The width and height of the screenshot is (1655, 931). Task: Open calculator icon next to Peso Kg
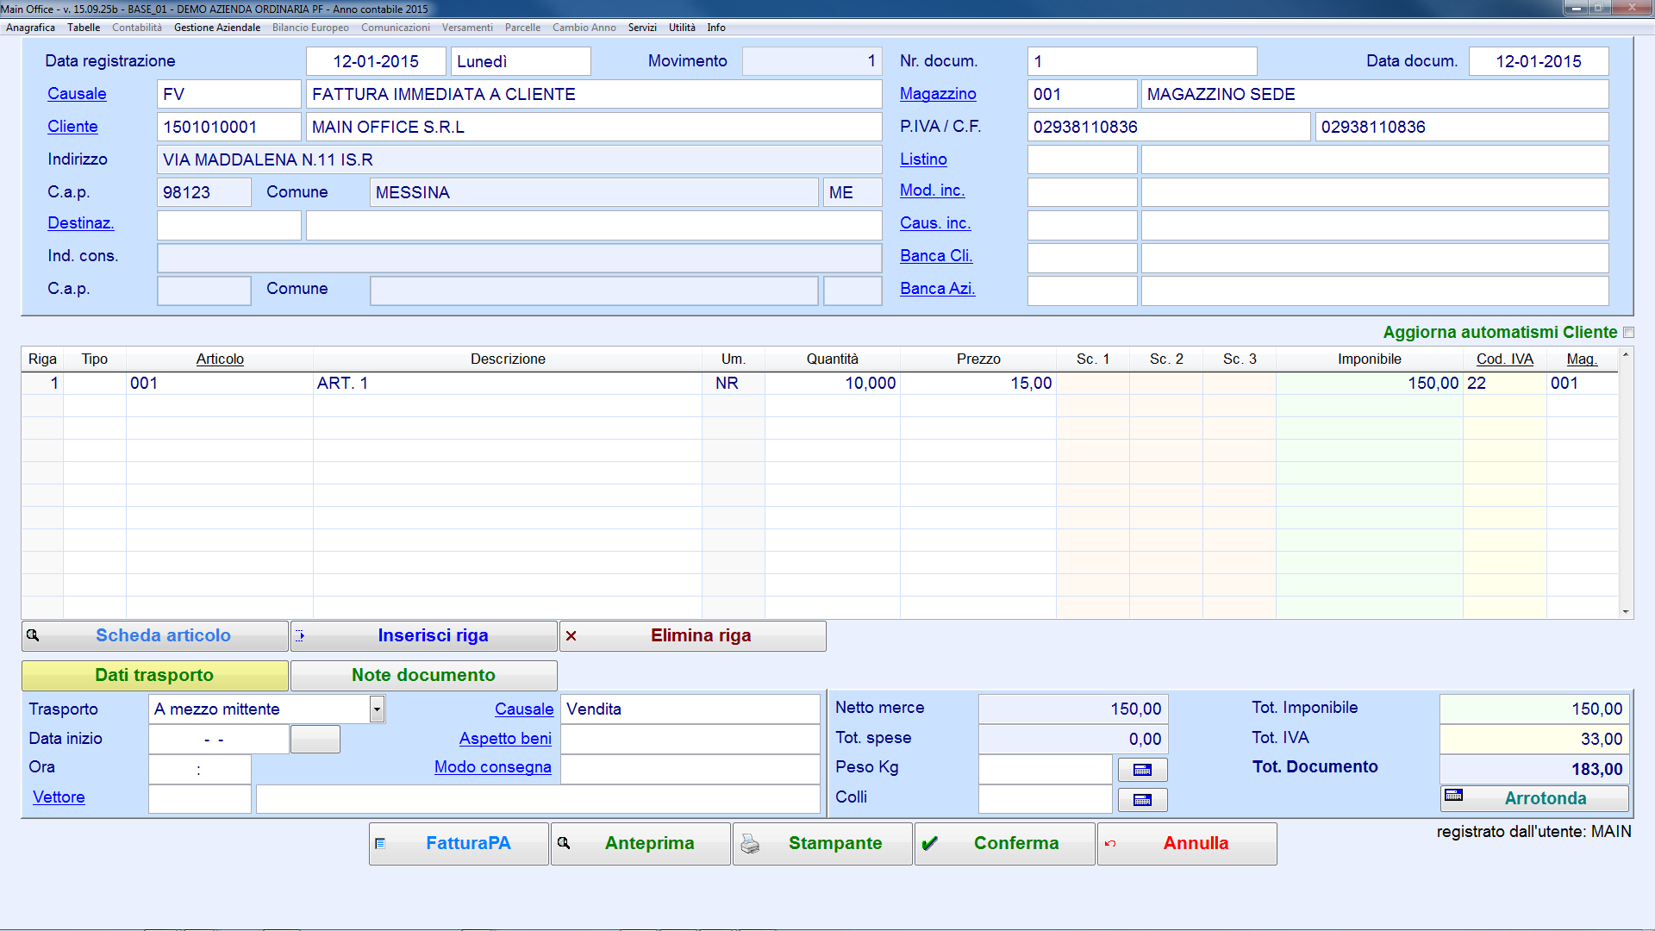(x=1142, y=770)
